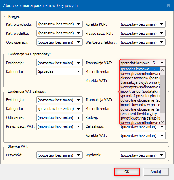This screenshot has width=174, height=180.
Task: Open the Odliczenie dropdown
Action: [59, 118]
